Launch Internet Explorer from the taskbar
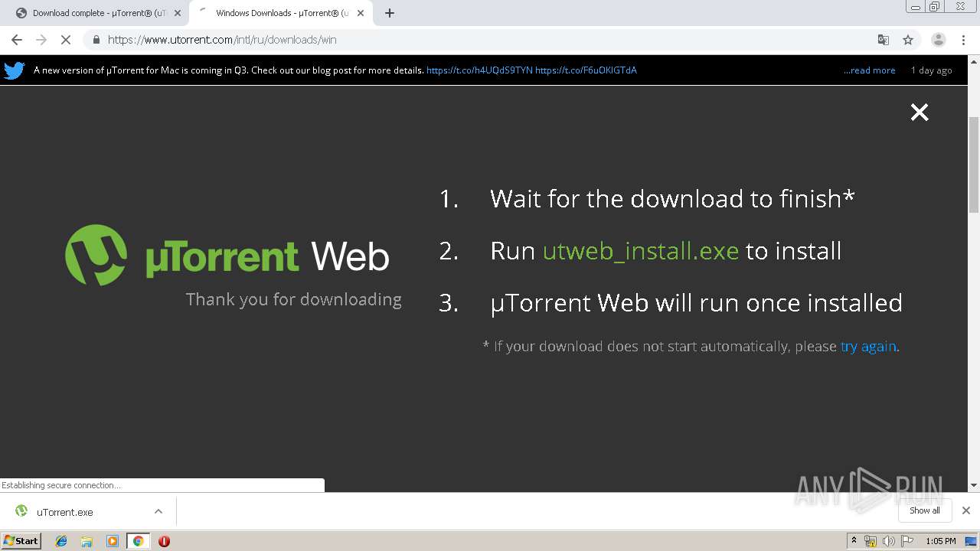This screenshot has width=980, height=551. tap(61, 541)
